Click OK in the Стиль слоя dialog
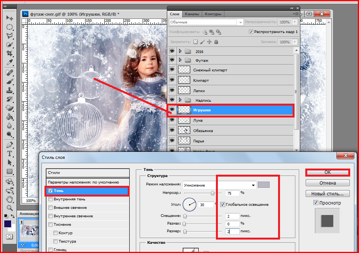 pyautogui.click(x=328, y=172)
